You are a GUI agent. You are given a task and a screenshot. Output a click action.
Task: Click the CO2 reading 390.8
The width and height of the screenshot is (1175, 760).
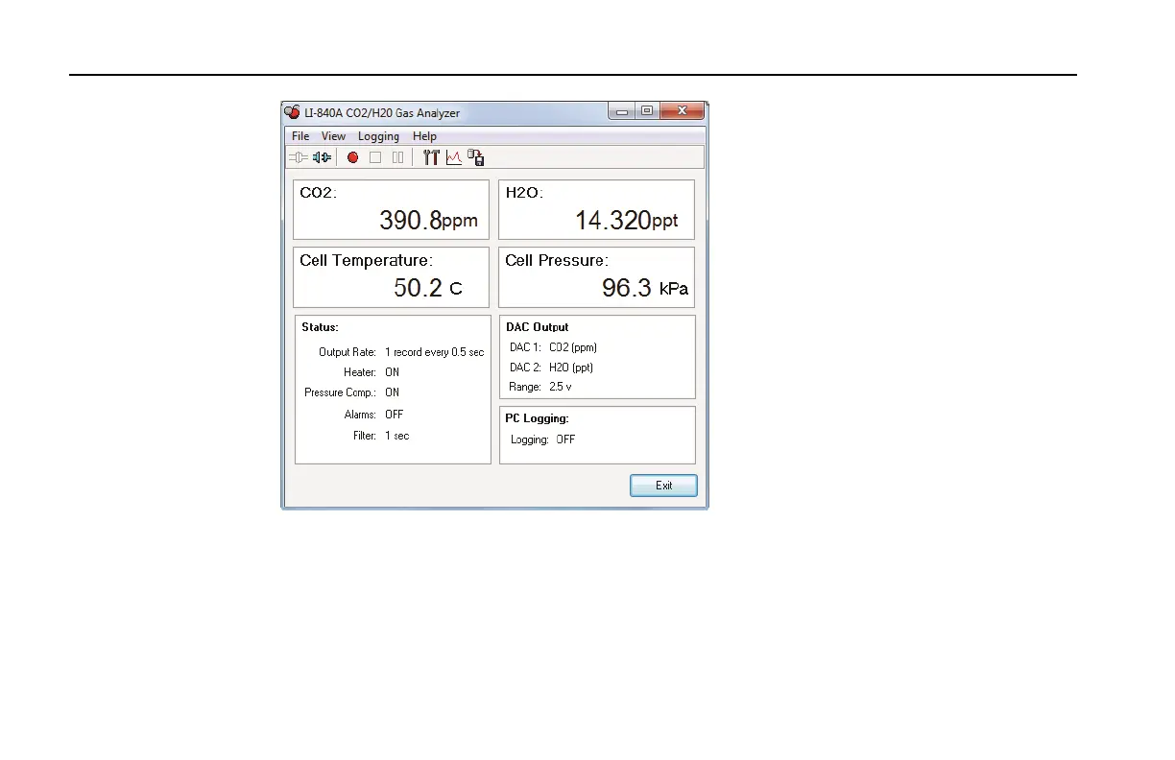410,221
